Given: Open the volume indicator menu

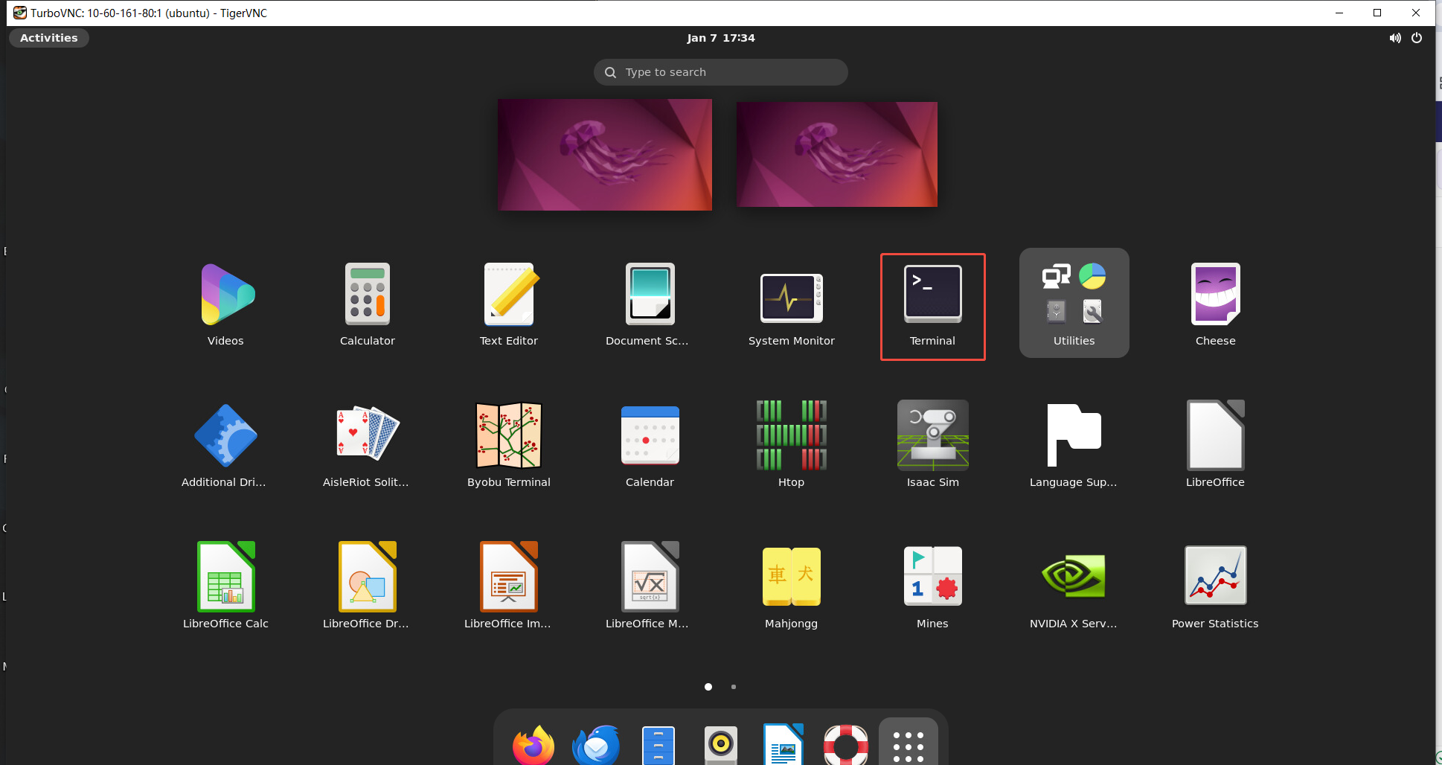Looking at the screenshot, I should pyautogui.click(x=1395, y=38).
